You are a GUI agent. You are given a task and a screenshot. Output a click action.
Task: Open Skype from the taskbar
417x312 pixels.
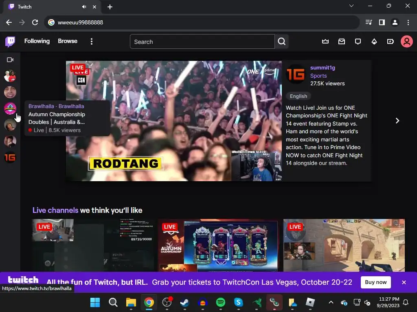coord(238,302)
